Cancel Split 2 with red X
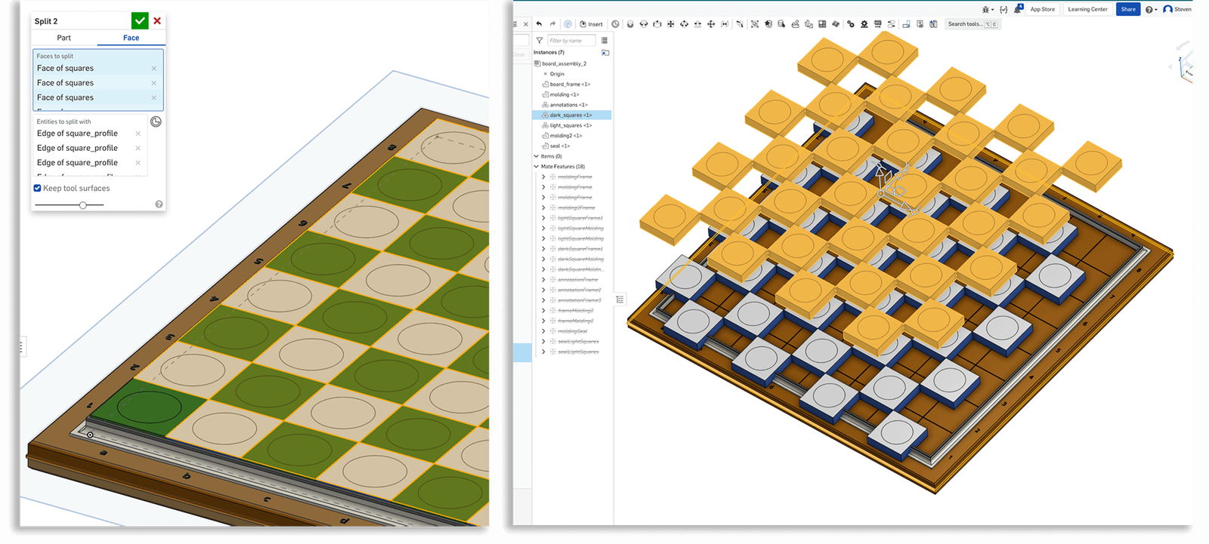Screen dimensions: 1209x544 tap(157, 21)
